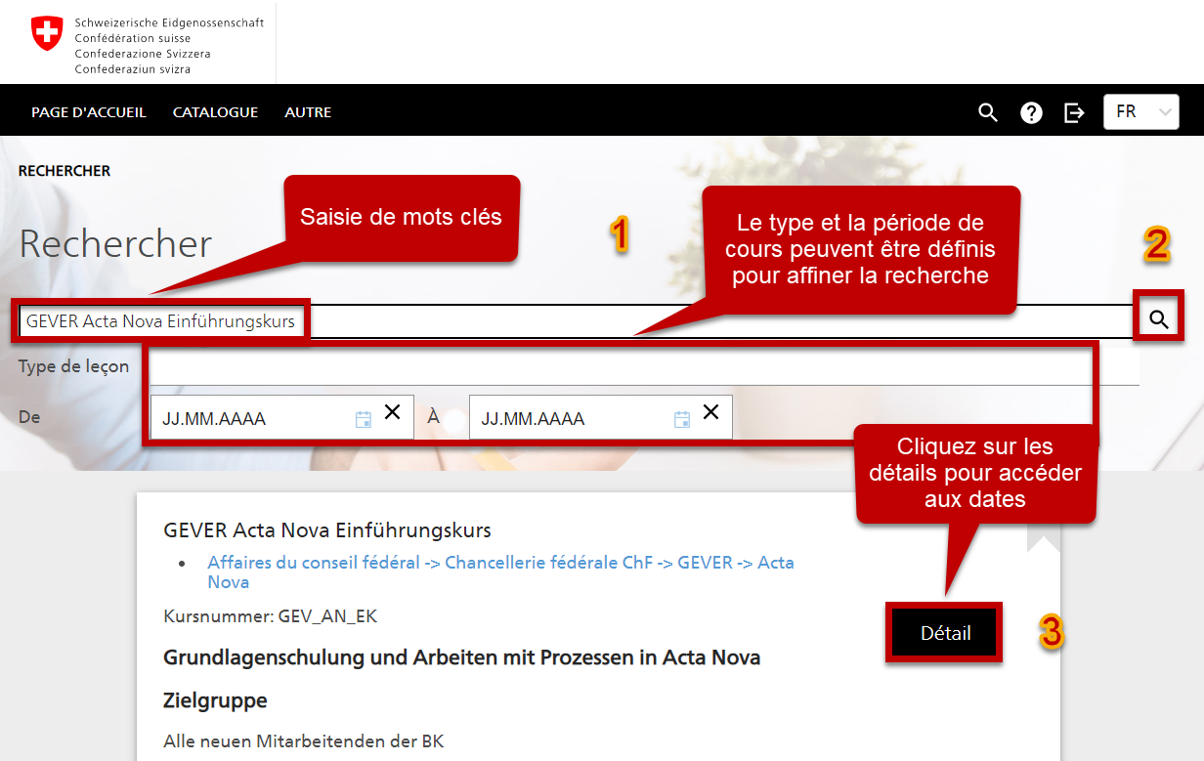The image size is (1204, 761).
Task: Click the Type de leçon field
Action: [643, 367]
